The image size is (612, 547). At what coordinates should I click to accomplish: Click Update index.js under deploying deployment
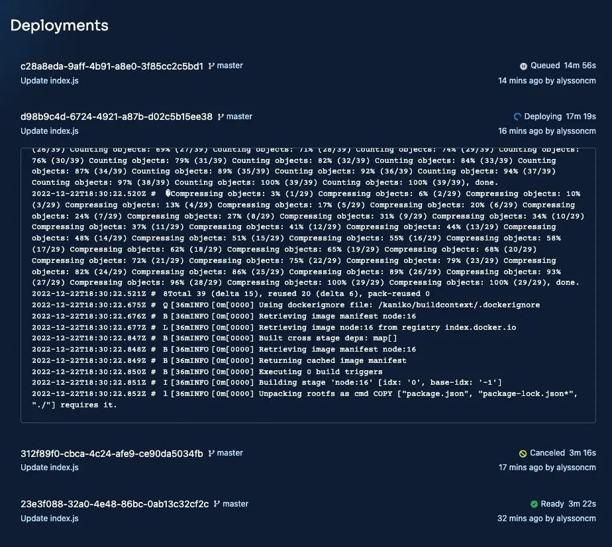tap(50, 131)
